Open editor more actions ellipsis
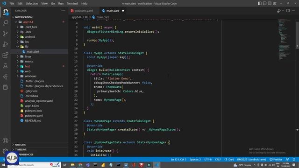 tap(294, 11)
